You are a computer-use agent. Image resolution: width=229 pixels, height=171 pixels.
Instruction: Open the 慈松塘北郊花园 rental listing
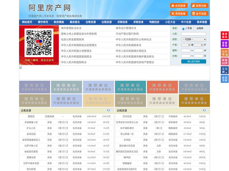pyautogui.click(x=127, y=146)
